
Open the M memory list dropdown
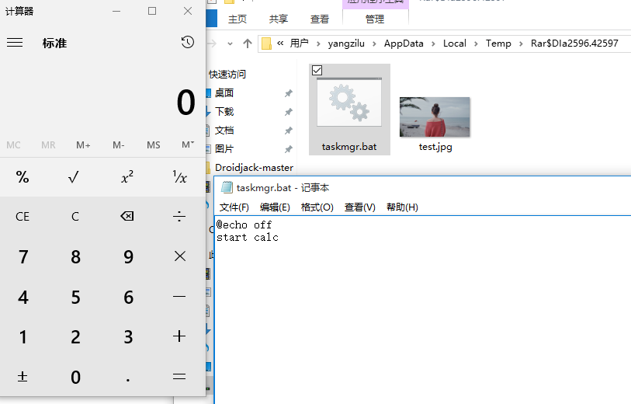(188, 145)
